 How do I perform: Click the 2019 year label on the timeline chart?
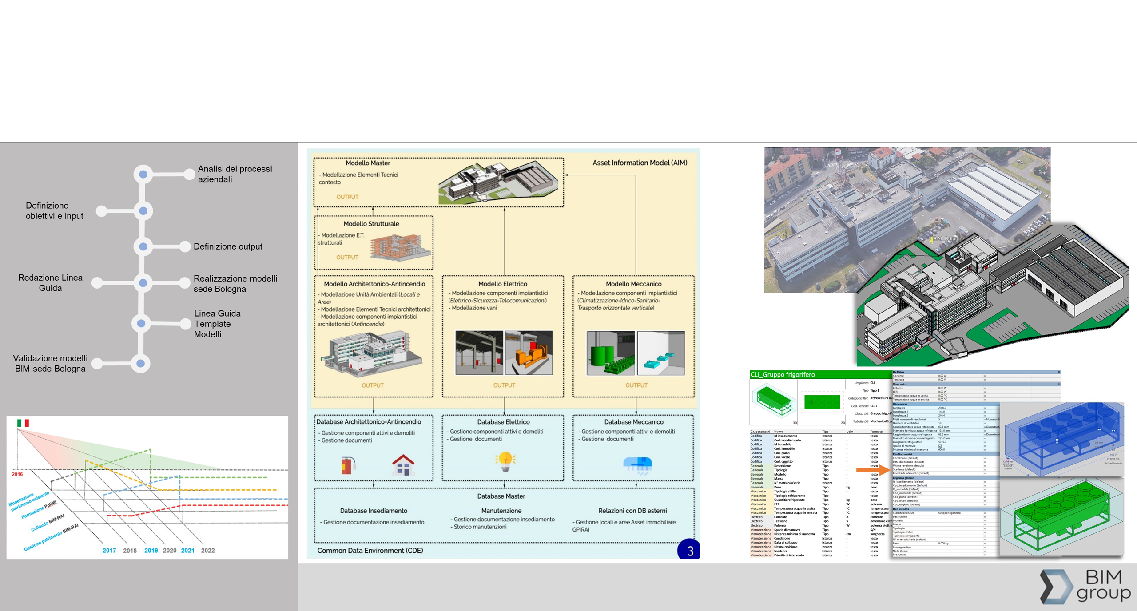tap(151, 550)
